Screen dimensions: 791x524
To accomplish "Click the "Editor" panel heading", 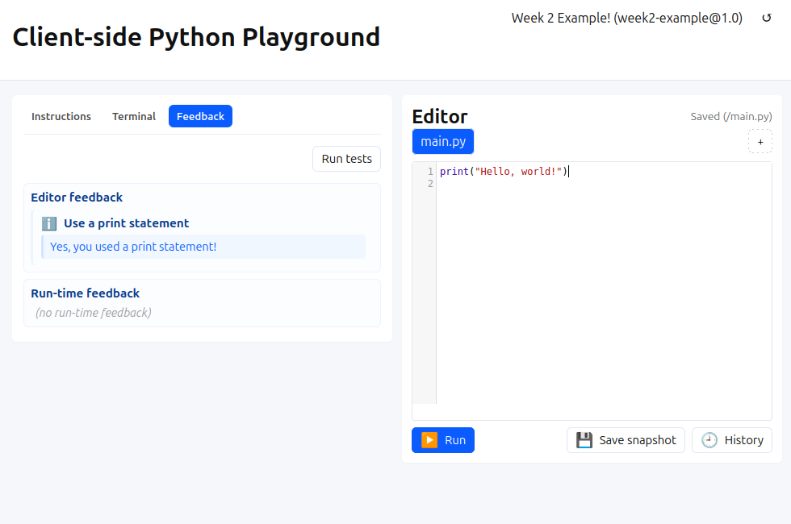I will (x=440, y=116).
